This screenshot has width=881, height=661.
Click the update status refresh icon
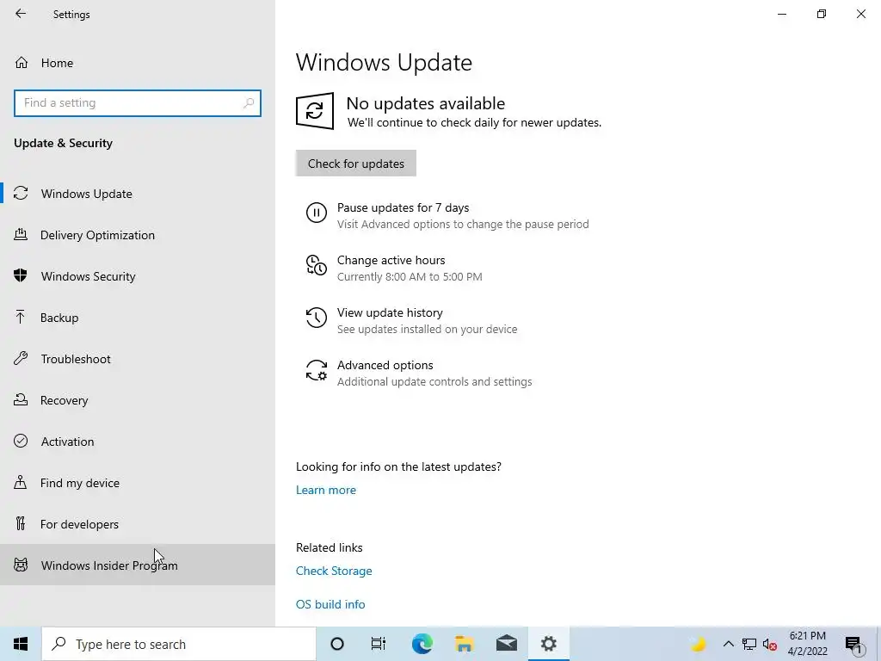pos(315,111)
